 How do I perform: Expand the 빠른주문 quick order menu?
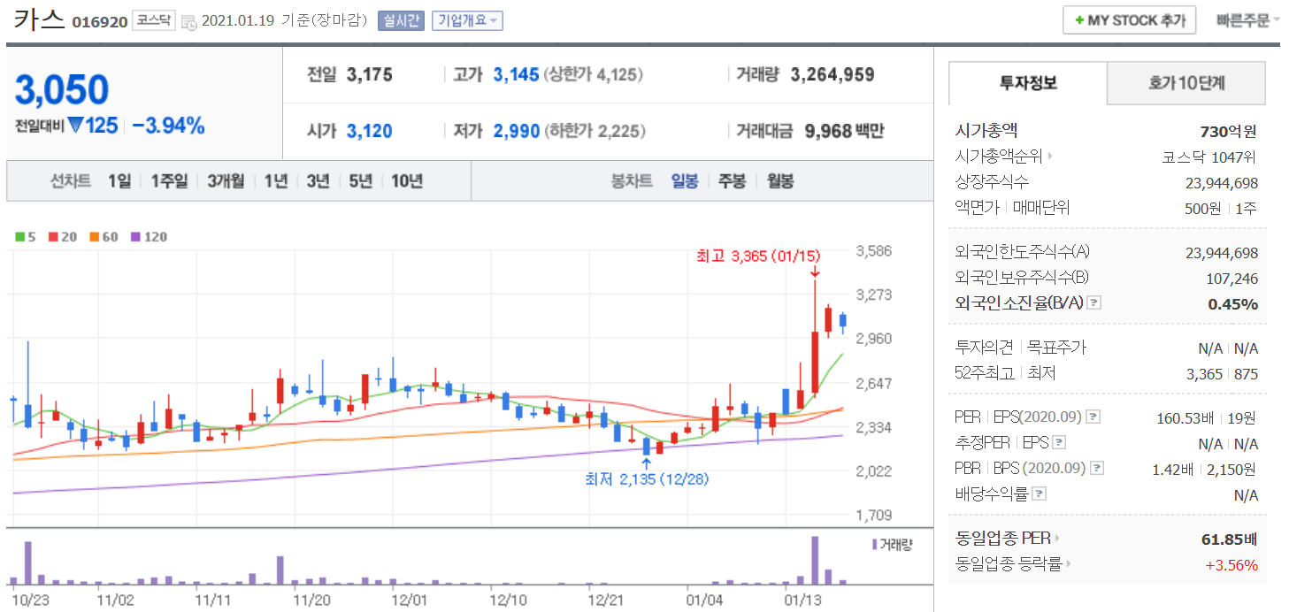pyautogui.click(x=1247, y=19)
